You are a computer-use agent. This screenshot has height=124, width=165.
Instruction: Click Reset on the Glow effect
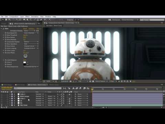25,29
